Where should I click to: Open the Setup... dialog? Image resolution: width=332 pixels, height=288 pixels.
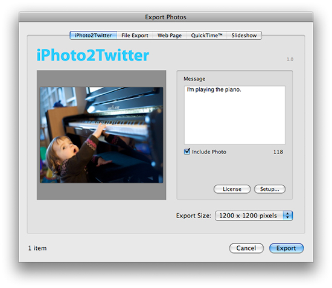[x=270, y=189]
